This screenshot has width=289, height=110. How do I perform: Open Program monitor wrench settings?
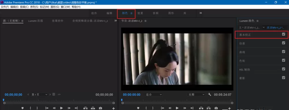(209, 94)
